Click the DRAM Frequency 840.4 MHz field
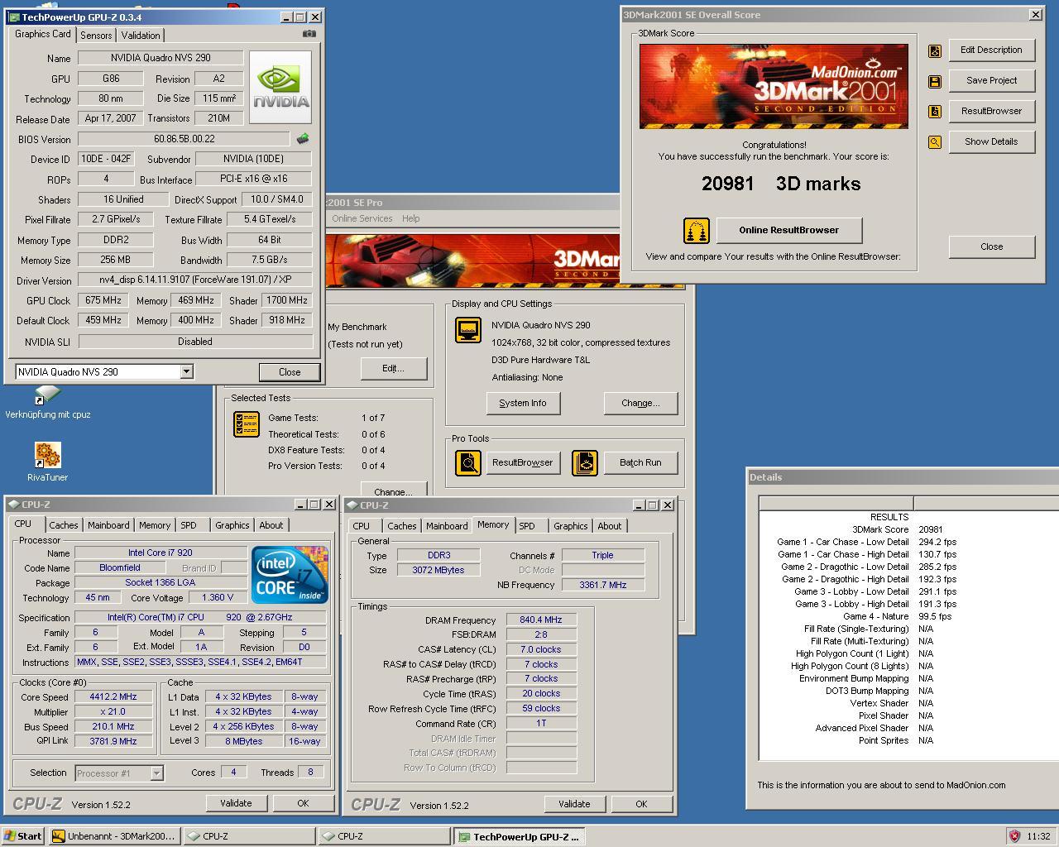This screenshot has width=1059, height=847. tap(541, 620)
